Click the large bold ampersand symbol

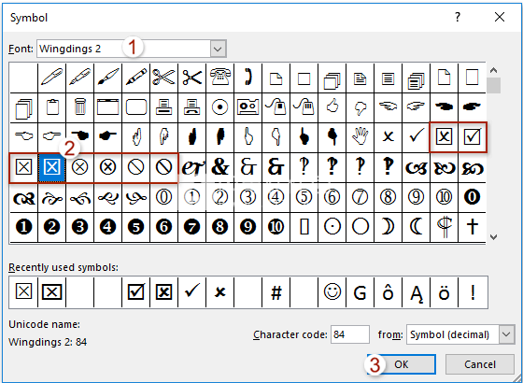[220, 167]
